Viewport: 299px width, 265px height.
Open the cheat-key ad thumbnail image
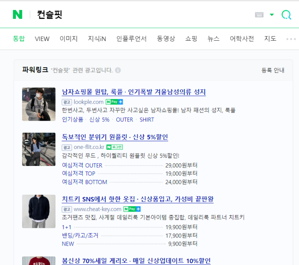pos(39,211)
